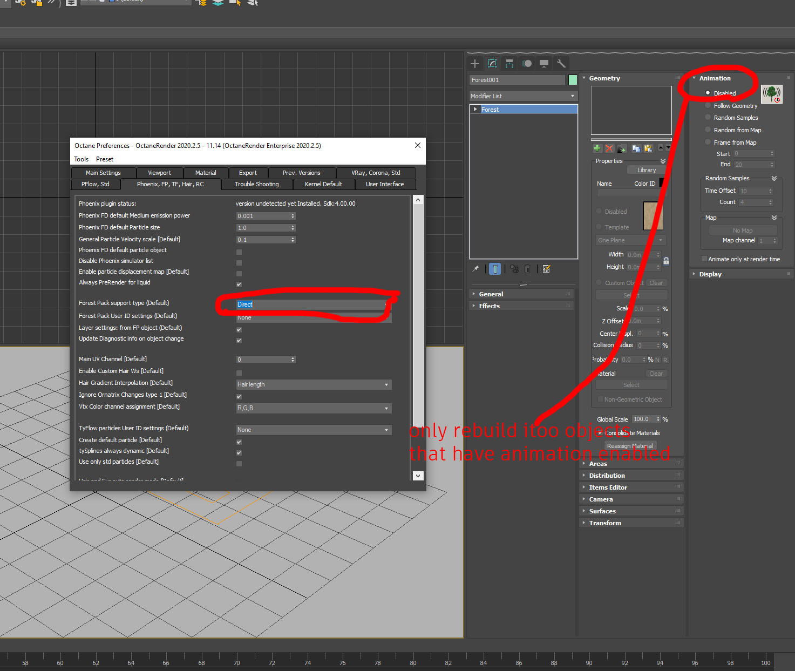Screen dimensions: 795x671
Task: Click the geometry texture thumbnail swatch
Action: pos(653,215)
